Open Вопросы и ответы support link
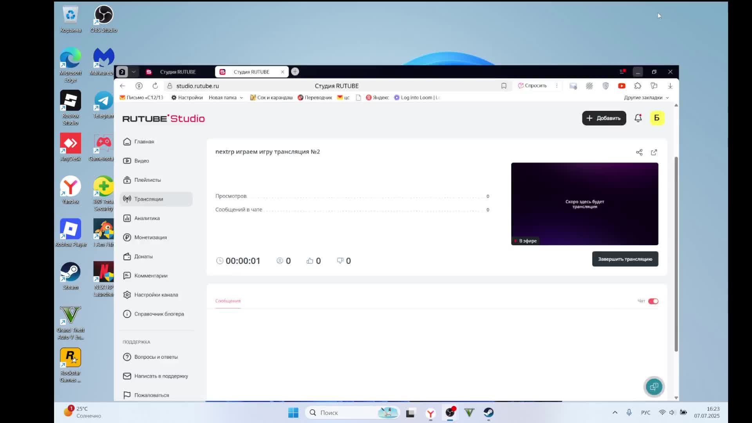Viewport: 752px width, 423px height. pyautogui.click(x=156, y=357)
